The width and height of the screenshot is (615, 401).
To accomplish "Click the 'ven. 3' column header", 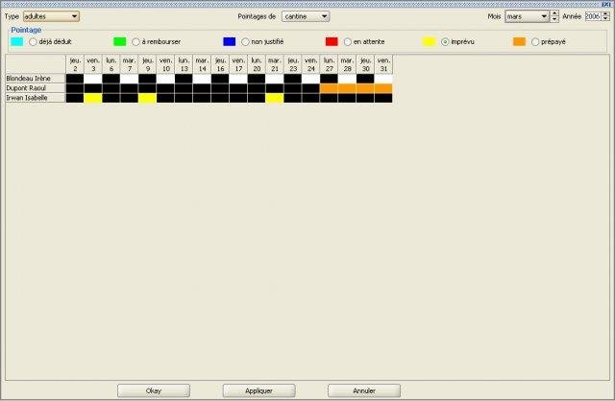I will click(x=93, y=64).
